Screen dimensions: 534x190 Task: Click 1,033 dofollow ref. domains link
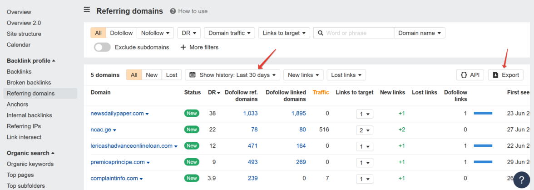coord(250,114)
